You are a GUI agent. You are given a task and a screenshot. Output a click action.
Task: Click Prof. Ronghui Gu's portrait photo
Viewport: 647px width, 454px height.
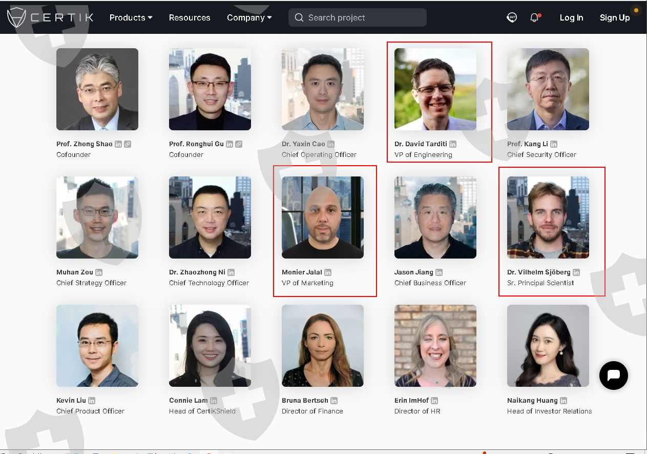coord(210,89)
